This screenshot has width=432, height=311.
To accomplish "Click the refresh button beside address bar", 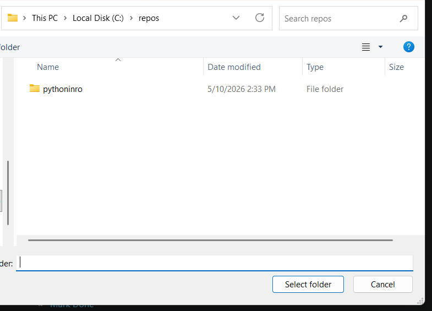I will [x=260, y=18].
